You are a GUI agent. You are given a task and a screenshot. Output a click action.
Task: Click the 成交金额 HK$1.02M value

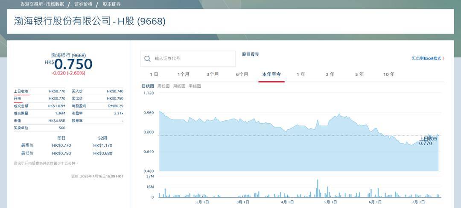(x=56, y=106)
